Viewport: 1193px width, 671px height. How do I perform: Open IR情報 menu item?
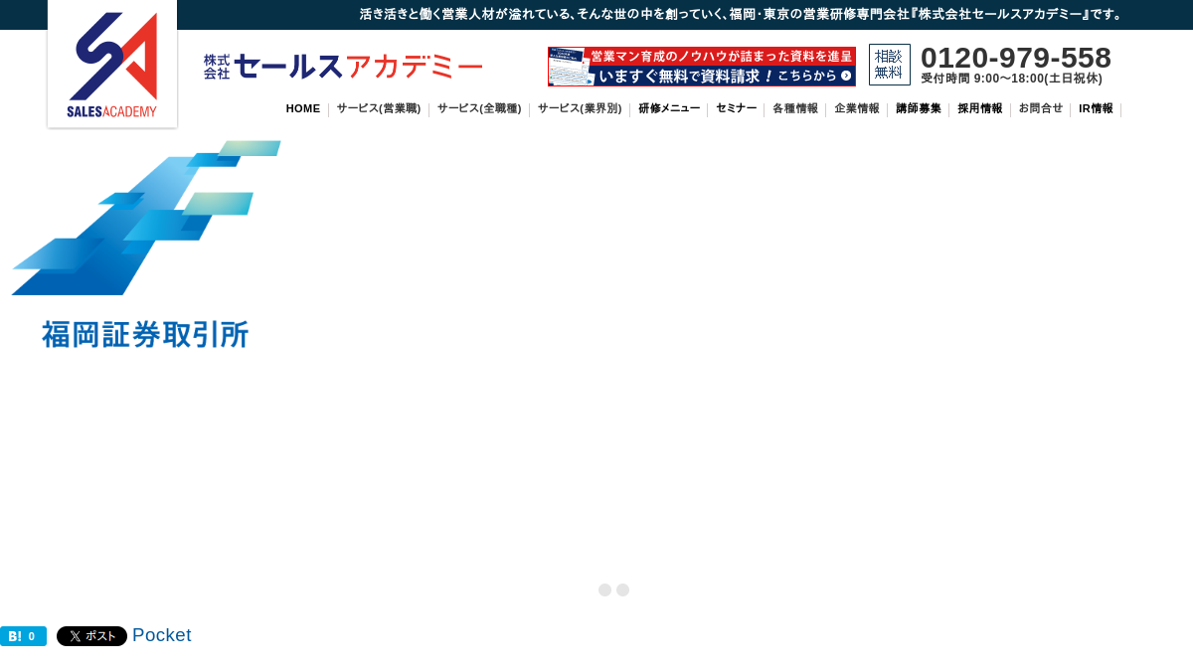click(x=1096, y=108)
